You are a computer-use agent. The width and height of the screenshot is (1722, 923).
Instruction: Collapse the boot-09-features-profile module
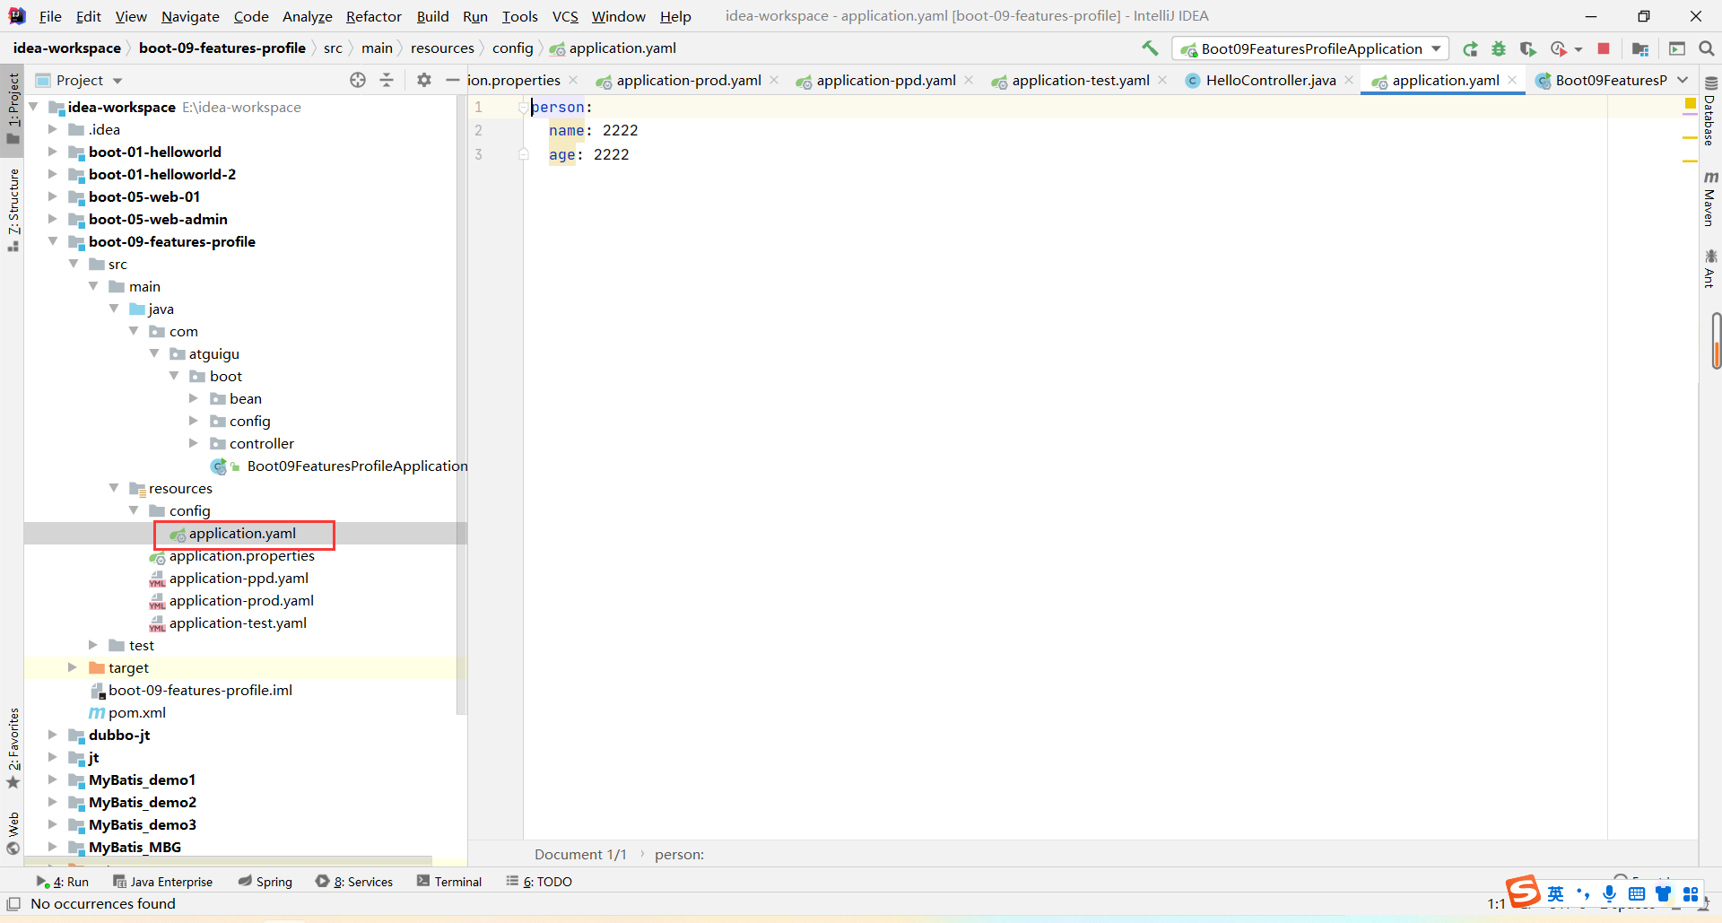[x=53, y=241]
